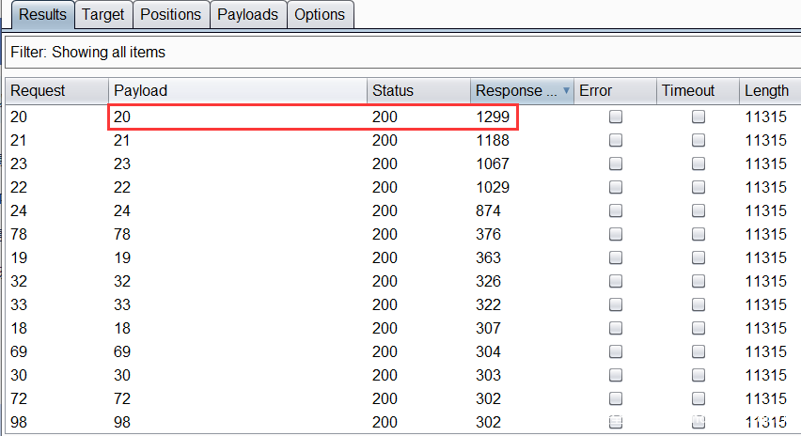Open the Positions tab
The height and width of the screenshot is (436, 801).
coord(170,14)
